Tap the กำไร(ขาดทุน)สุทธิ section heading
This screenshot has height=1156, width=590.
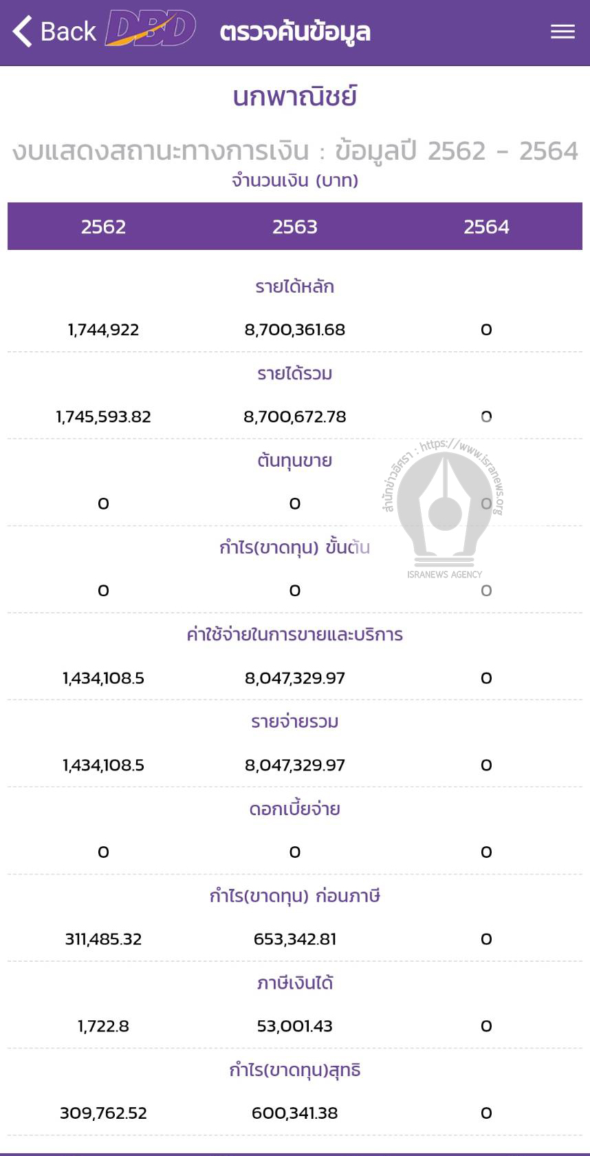[x=294, y=1069]
